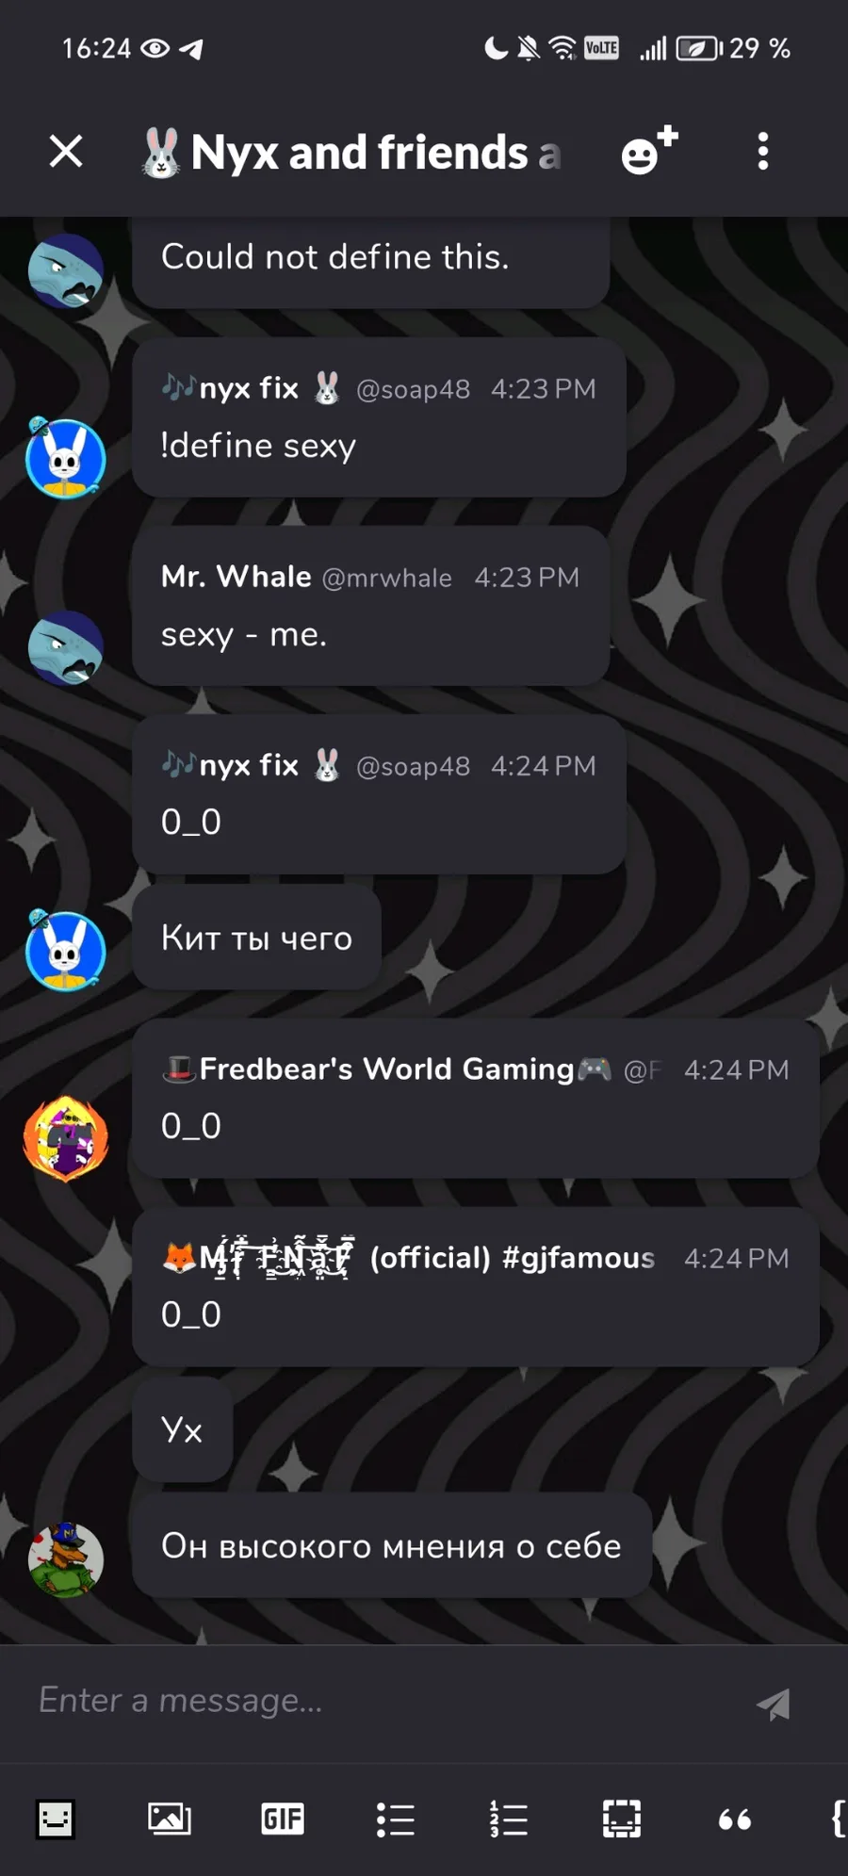
Task: Insert a bulleted list
Action: point(396,1819)
